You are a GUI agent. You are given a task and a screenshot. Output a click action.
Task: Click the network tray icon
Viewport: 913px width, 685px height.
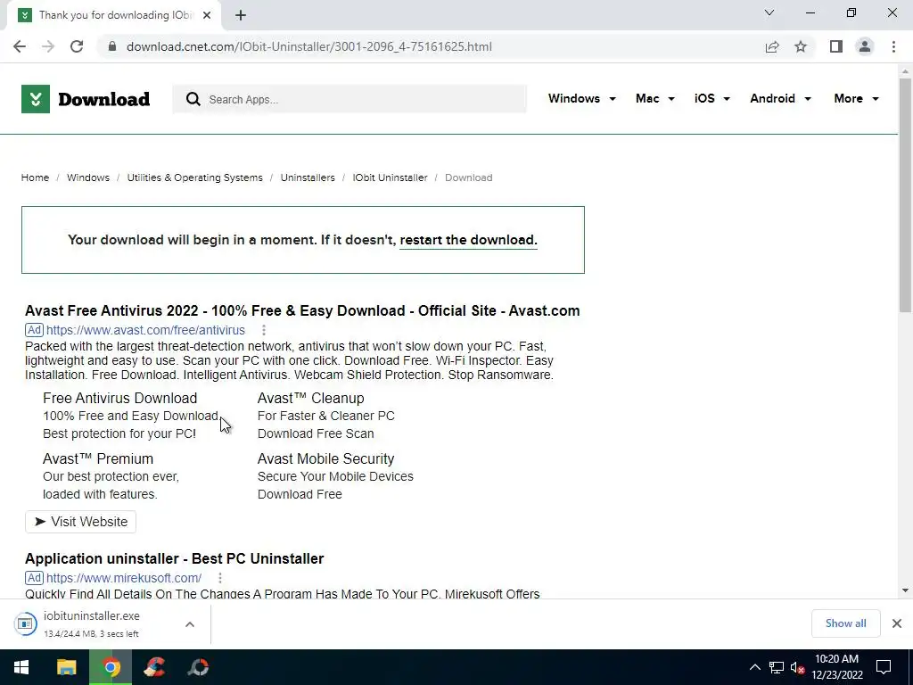(x=777, y=667)
